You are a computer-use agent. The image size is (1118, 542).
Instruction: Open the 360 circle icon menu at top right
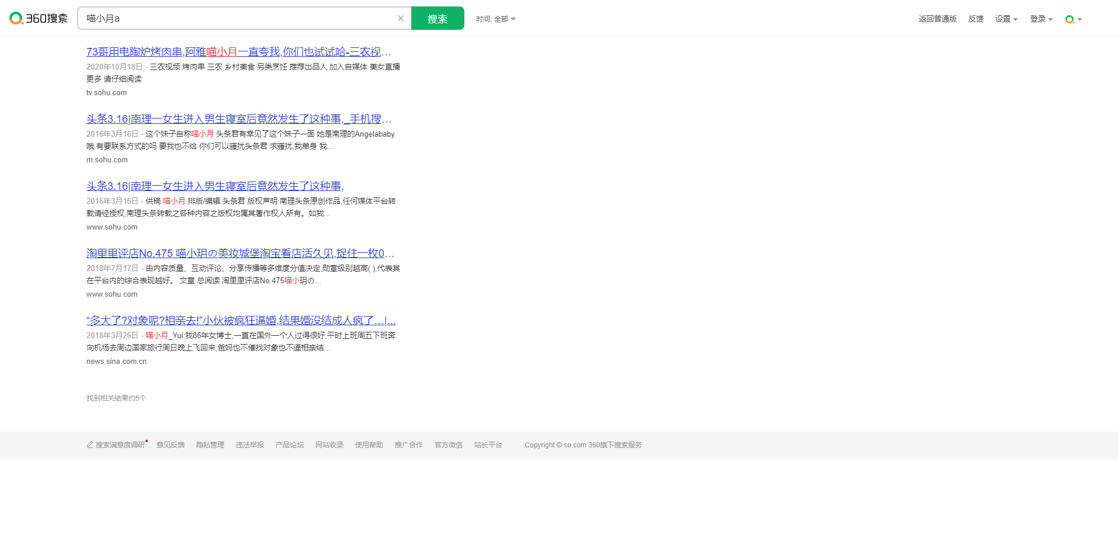[x=1074, y=19]
